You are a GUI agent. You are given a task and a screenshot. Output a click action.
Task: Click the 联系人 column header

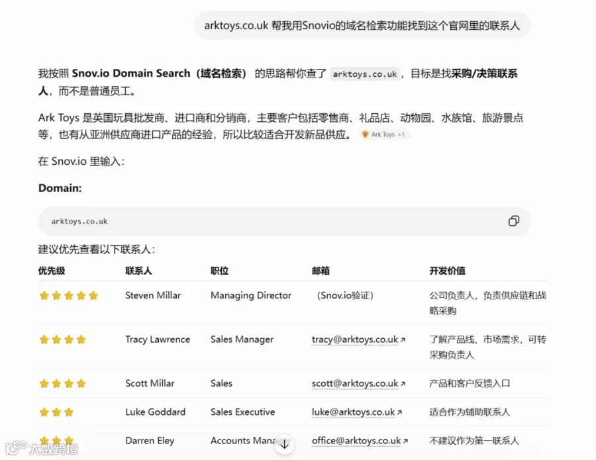point(139,271)
